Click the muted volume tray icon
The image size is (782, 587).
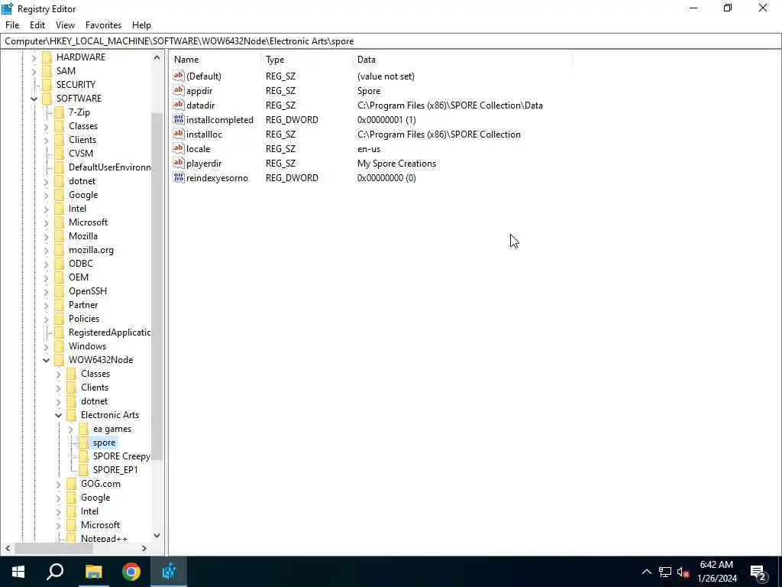click(x=683, y=572)
